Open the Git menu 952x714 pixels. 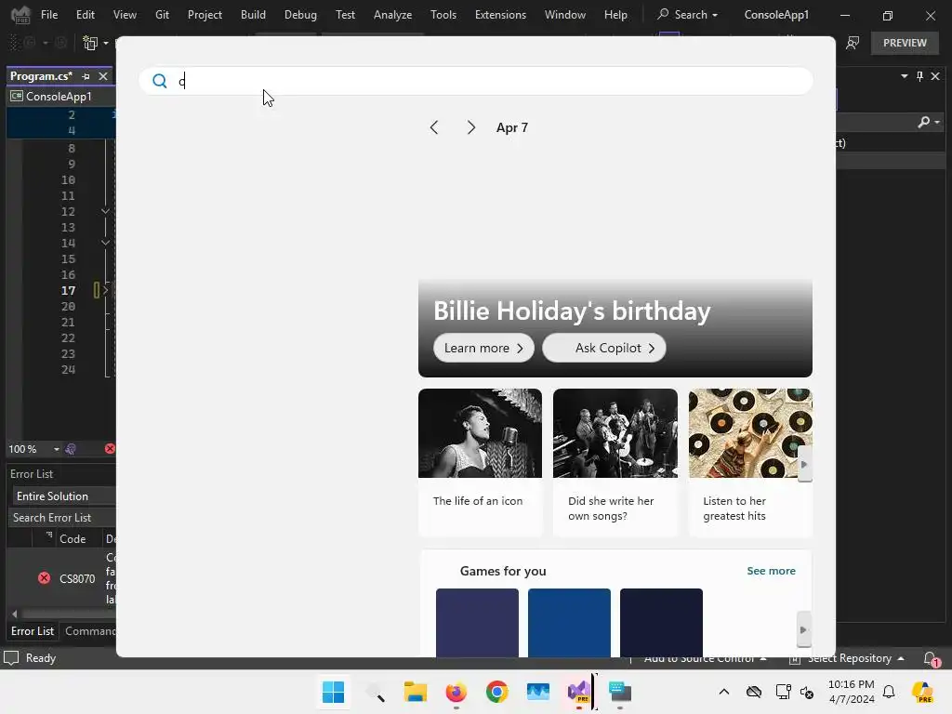(x=162, y=15)
